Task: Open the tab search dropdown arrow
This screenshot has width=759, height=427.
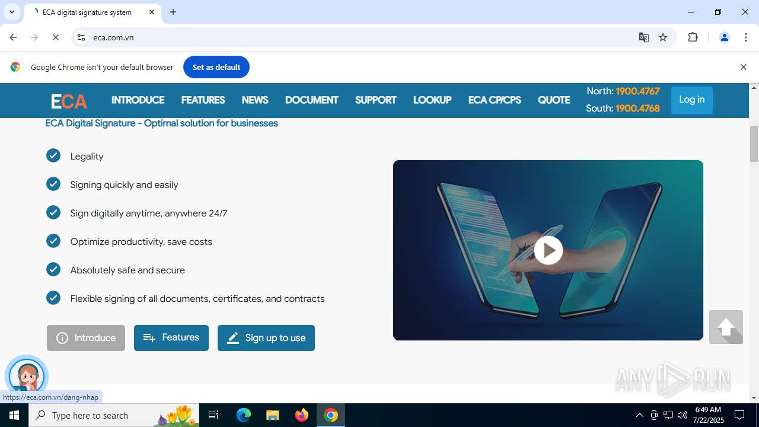Action: tap(12, 12)
